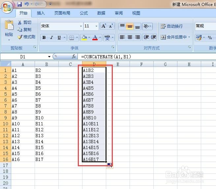Open clipboard pane dialog launcher

pyautogui.click(x=35, y=47)
